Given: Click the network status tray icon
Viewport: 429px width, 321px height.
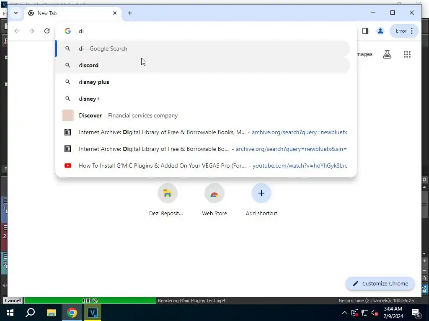Looking at the screenshot, I should (x=365, y=313).
